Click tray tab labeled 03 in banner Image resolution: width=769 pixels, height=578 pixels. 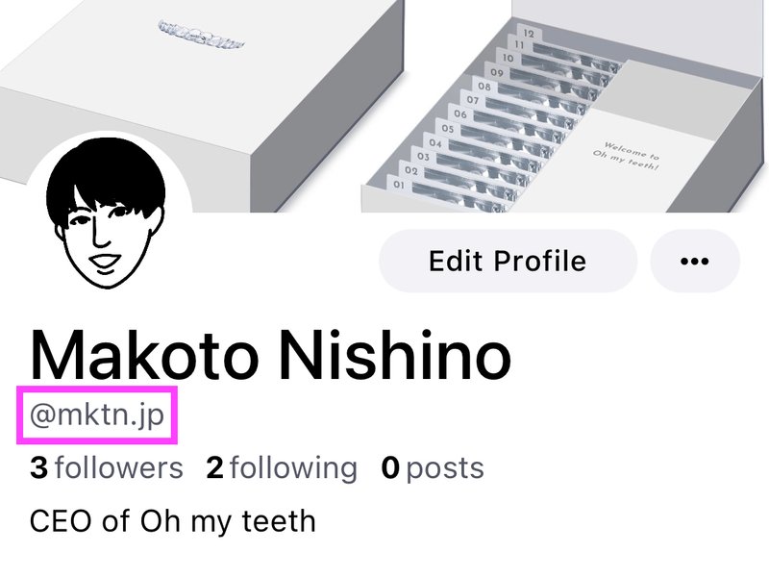click(x=423, y=157)
